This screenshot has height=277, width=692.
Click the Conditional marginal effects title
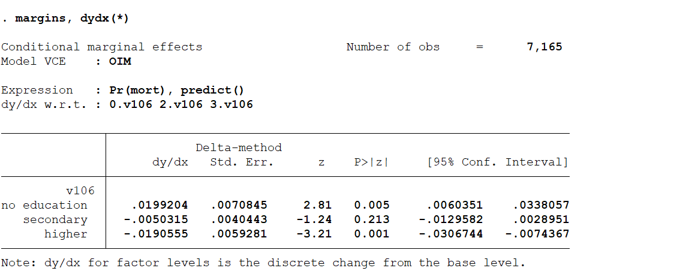pyautogui.click(x=101, y=47)
